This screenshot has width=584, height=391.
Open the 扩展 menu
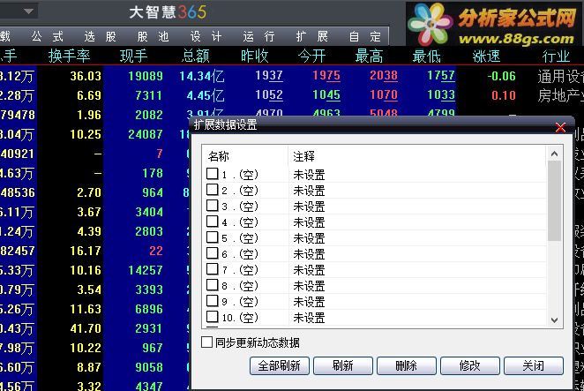tap(312, 36)
